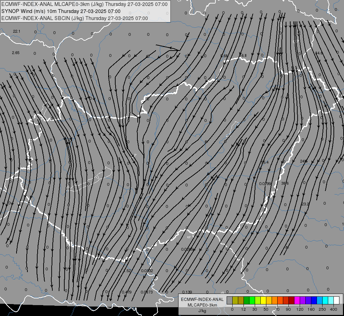Click the dark red legend swatch

[x=292, y=300]
